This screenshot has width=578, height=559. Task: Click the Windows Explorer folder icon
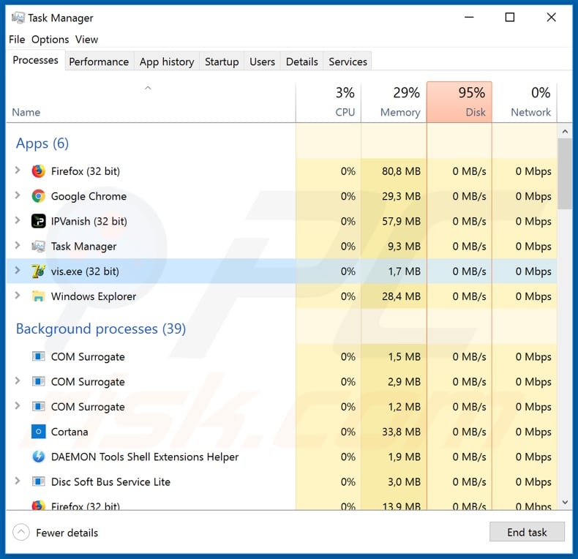(38, 296)
